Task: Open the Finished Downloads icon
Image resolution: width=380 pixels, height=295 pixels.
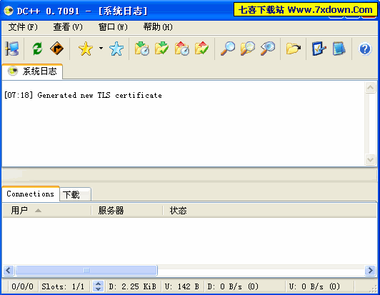Action: click(162, 49)
